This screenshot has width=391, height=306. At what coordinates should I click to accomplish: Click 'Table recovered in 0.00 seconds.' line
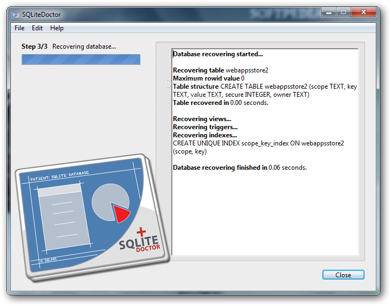pyautogui.click(x=221, y=103)
